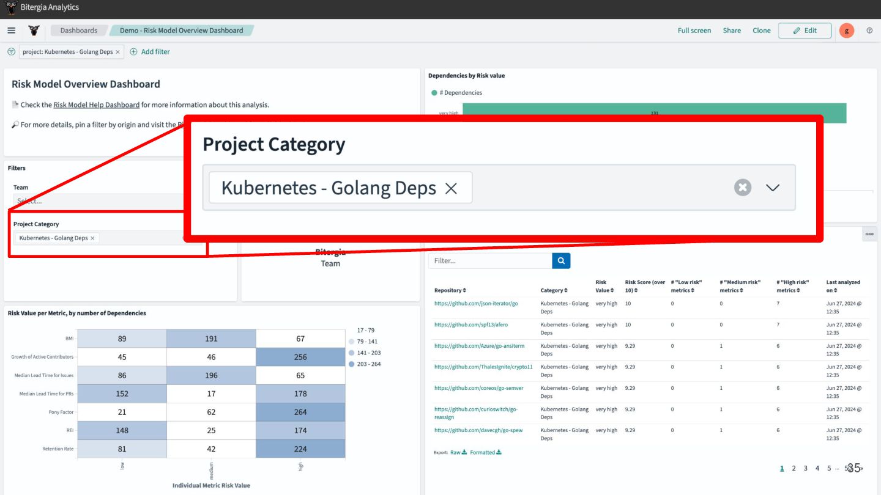Click the Filter... text input
The height and width of the screenshot is (495, 881).
[x=491, y=261]
